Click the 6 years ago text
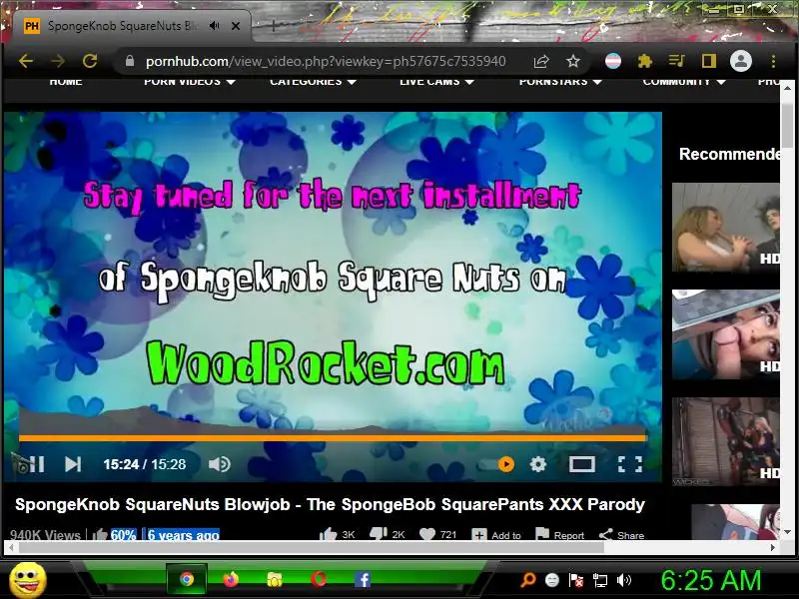The width and height of the screenshot is (799, 599). pos(184,535)
